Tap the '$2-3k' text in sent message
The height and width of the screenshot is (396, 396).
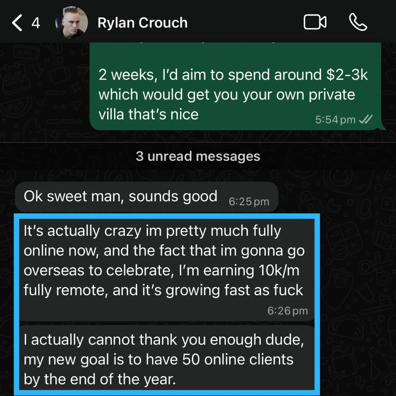click(x=347, y=75)
